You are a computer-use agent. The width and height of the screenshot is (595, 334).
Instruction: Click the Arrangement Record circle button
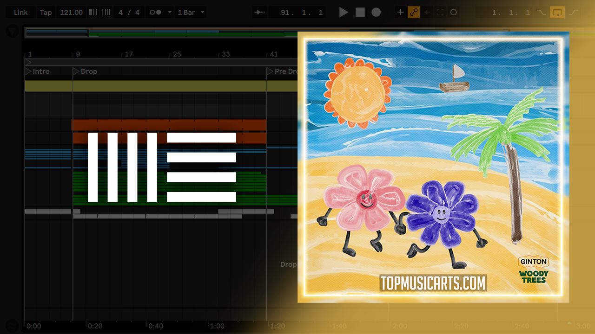point(376,13)
